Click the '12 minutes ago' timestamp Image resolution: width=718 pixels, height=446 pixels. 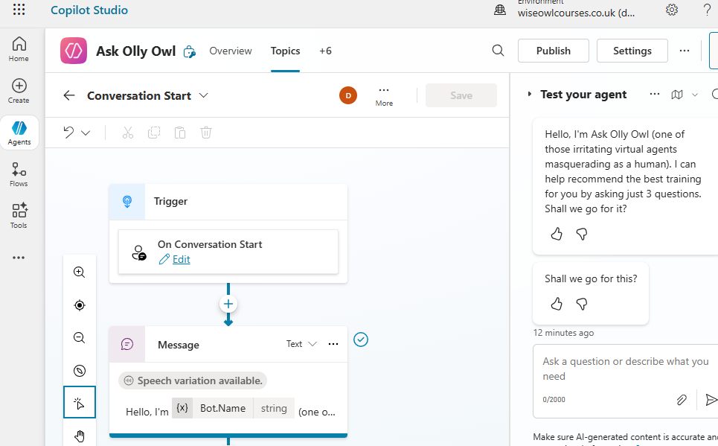[x=563, y=333]
